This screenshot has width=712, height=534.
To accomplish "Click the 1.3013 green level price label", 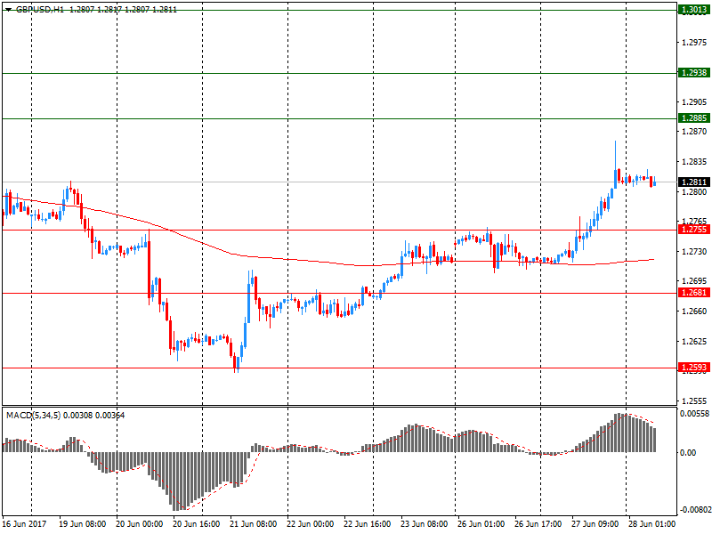I will pyautogui.click(x=694, y=10).
